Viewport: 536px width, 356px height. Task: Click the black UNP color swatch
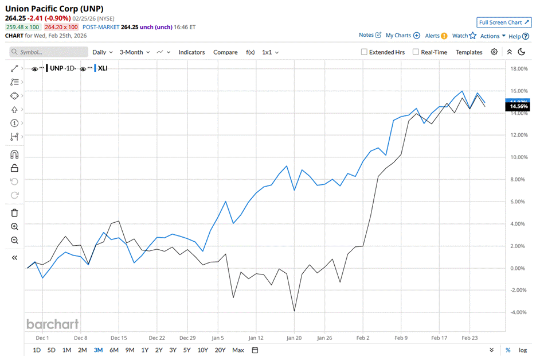pyautogui.click(x=47, y=68)
